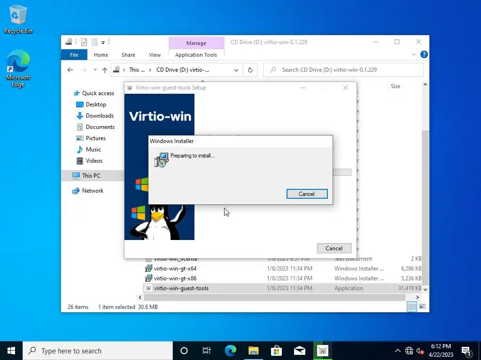Click 'This ...' in the address breadcrumb
The image size is (481, 360).
coord(137,70)
